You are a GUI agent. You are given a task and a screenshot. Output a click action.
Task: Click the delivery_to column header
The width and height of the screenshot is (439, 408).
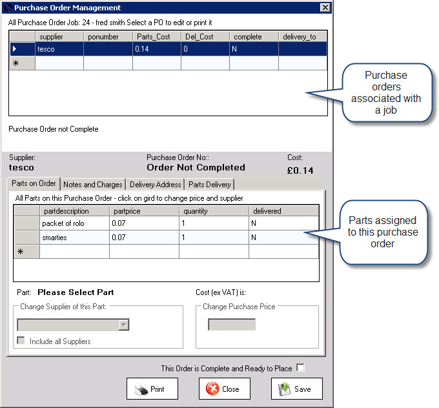[x=303, y=37]
